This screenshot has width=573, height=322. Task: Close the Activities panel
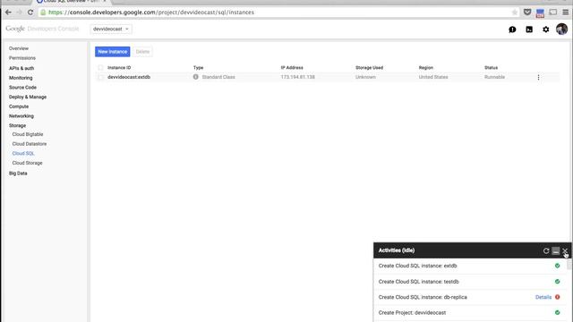click(x=565, y=250)
